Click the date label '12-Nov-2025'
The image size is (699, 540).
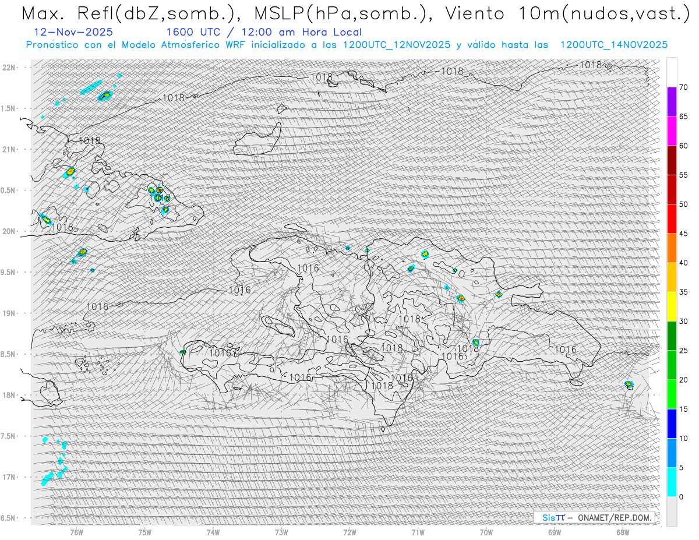(74, 32)
